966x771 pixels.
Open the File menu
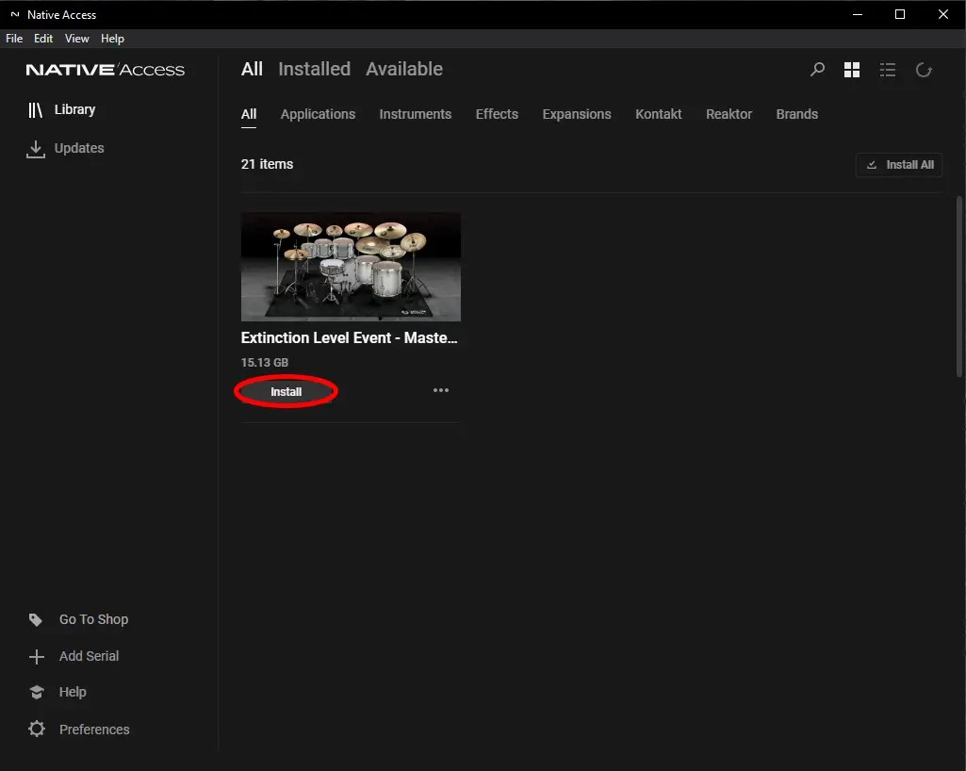(x=14, y=39)
